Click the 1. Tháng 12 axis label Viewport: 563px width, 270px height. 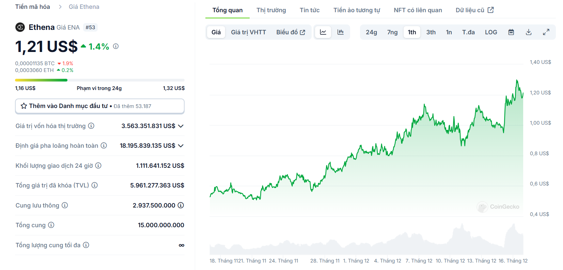[356, 261]
